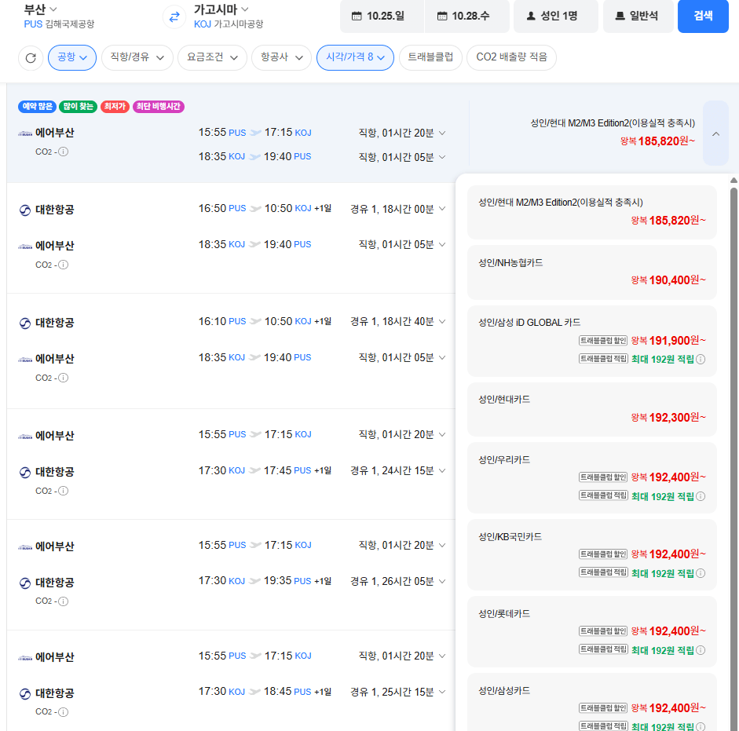Click mileage info icon on 삼성 iD GLOBAL card
The height and width of the screenshot is (731, 739).
[701, 359]
